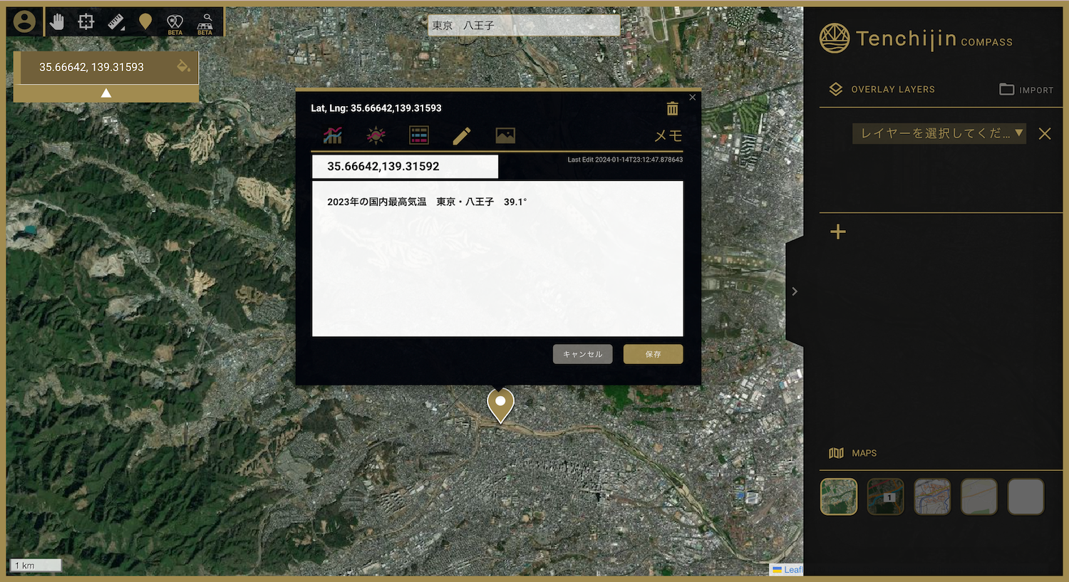Switch to the メモ tab

668,135
